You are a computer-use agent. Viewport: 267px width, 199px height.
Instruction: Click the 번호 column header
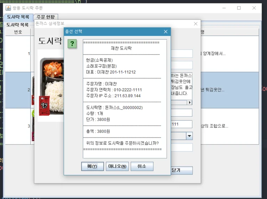(18, 32)
